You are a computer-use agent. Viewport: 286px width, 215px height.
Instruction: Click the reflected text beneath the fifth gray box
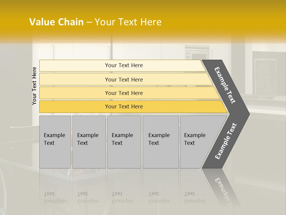point(195,198)
